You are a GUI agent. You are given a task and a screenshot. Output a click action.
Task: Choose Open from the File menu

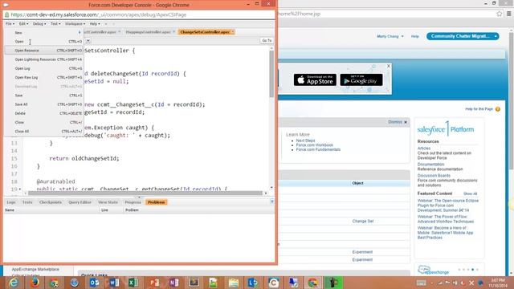(44, 42)
